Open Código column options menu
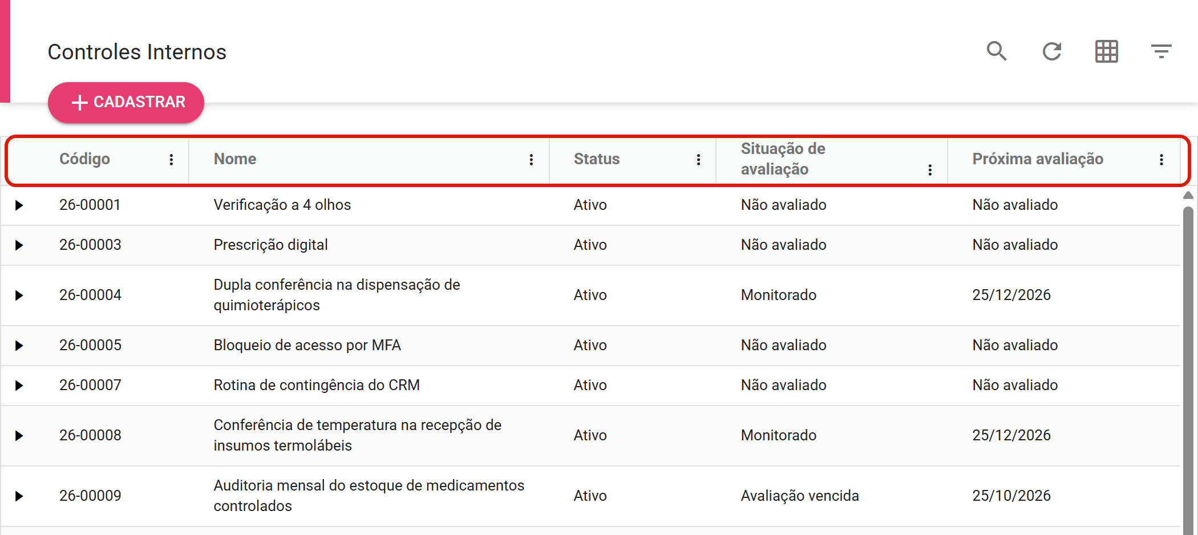The height and width of the screenshot is (535, 1198). coord(171,160)
